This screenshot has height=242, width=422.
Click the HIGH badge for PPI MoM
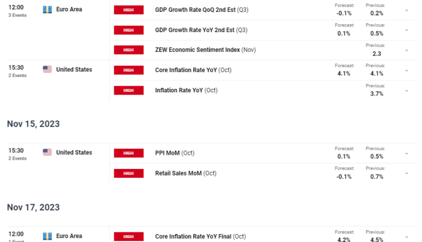[x=128, y=153]
